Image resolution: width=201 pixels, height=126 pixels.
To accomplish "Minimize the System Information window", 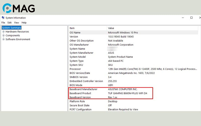I will (x=182, y=18).
